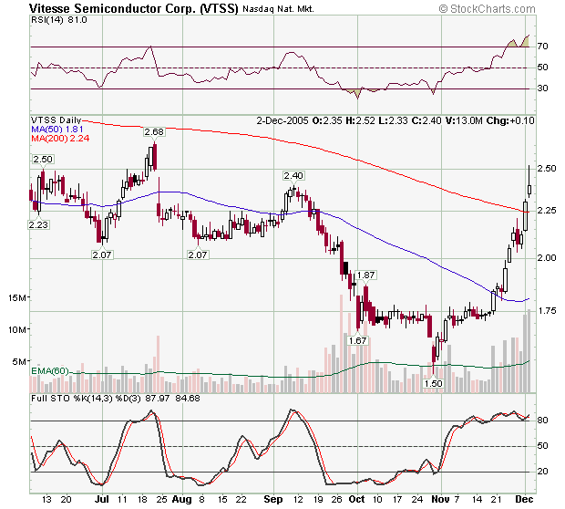This screenshot has height=509, width=565.
Task: Click the 'Sep' month label on date axis
Action: 273,500
